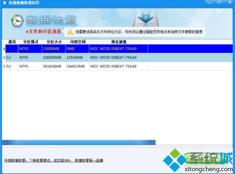Click the yellow warning triangle icon
The width and height of the screenshot is (235, 174).
(x=70, y=32)
